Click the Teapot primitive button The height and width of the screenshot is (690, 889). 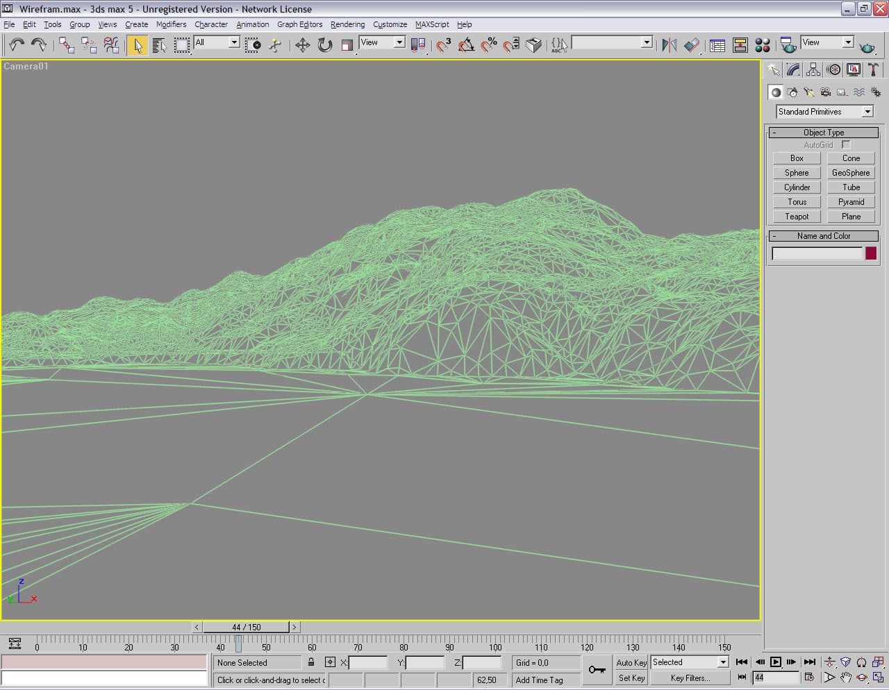coord(797,217)
